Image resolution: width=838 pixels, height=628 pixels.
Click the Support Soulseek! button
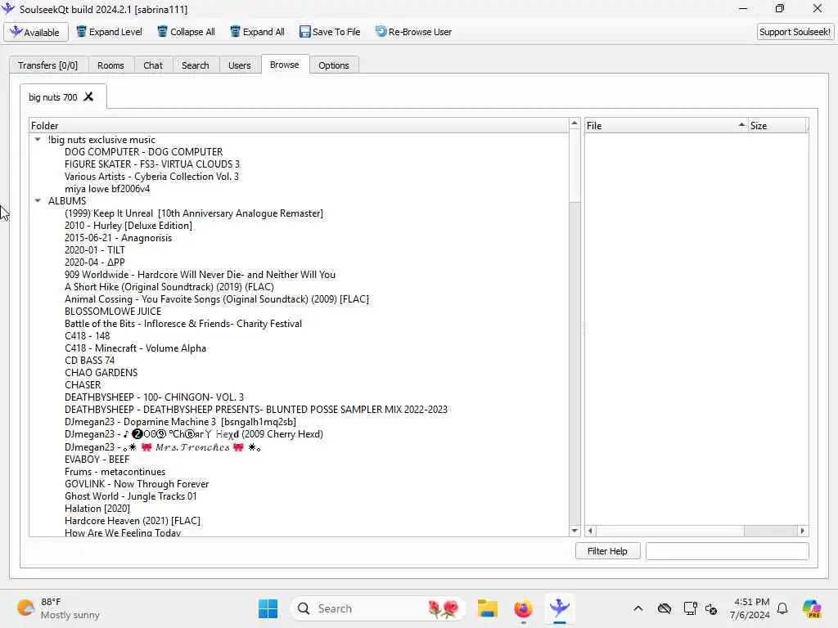(795, 32)
